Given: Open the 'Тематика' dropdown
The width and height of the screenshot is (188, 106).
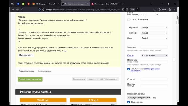Looking at the screenshot, I should pyautogui.click(x=154, y=33).
